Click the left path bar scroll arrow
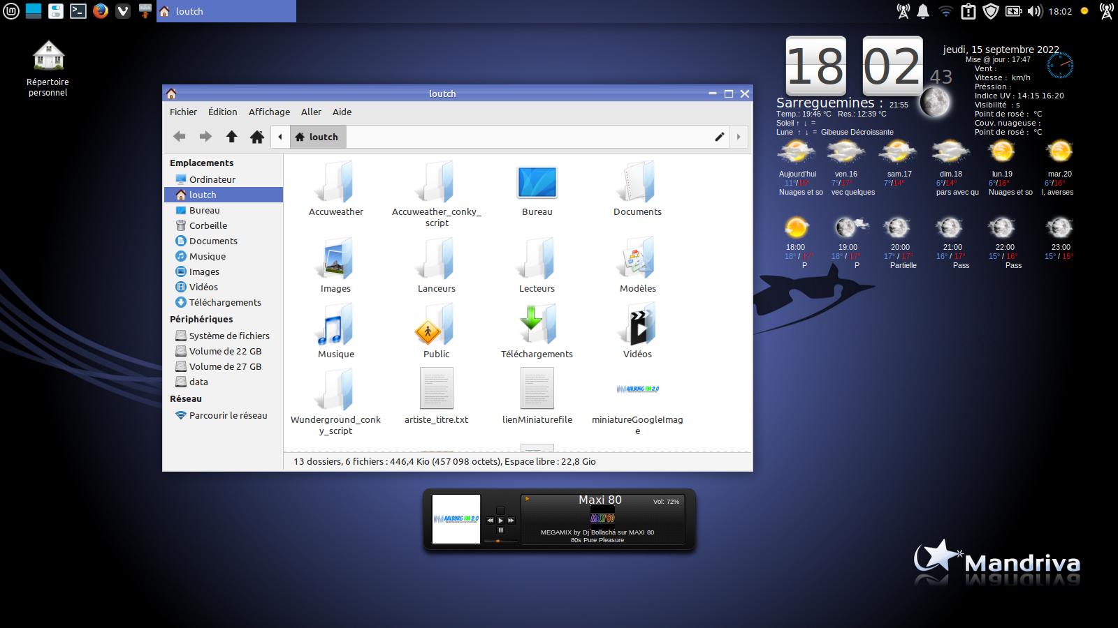 pyautogui.click(x=280, y=137)
